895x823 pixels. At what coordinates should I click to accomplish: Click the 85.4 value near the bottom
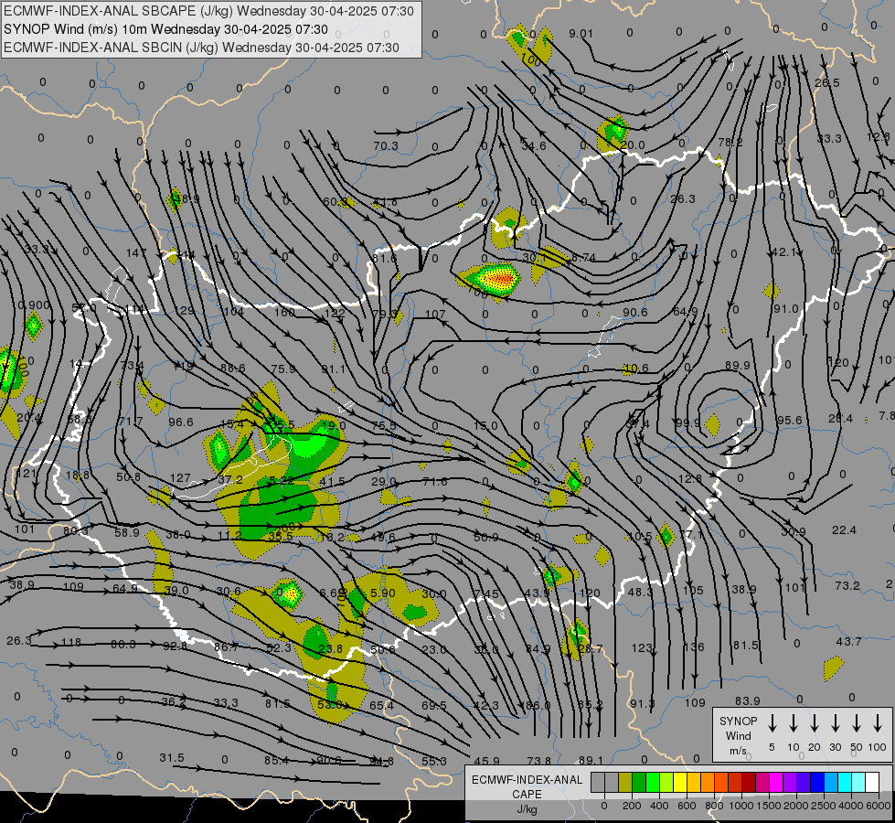(x=276, y=761)
